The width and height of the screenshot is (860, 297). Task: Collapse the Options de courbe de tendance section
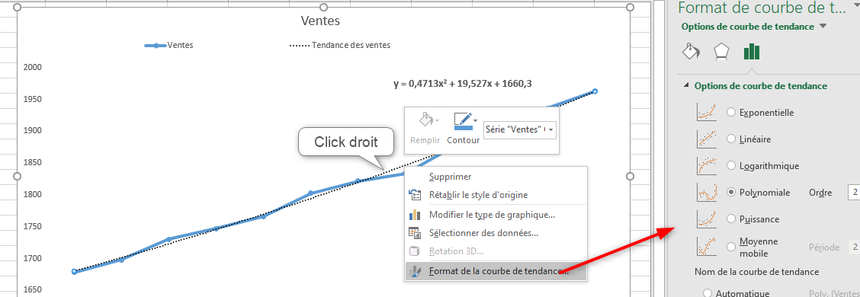click(x=687, y=86)
